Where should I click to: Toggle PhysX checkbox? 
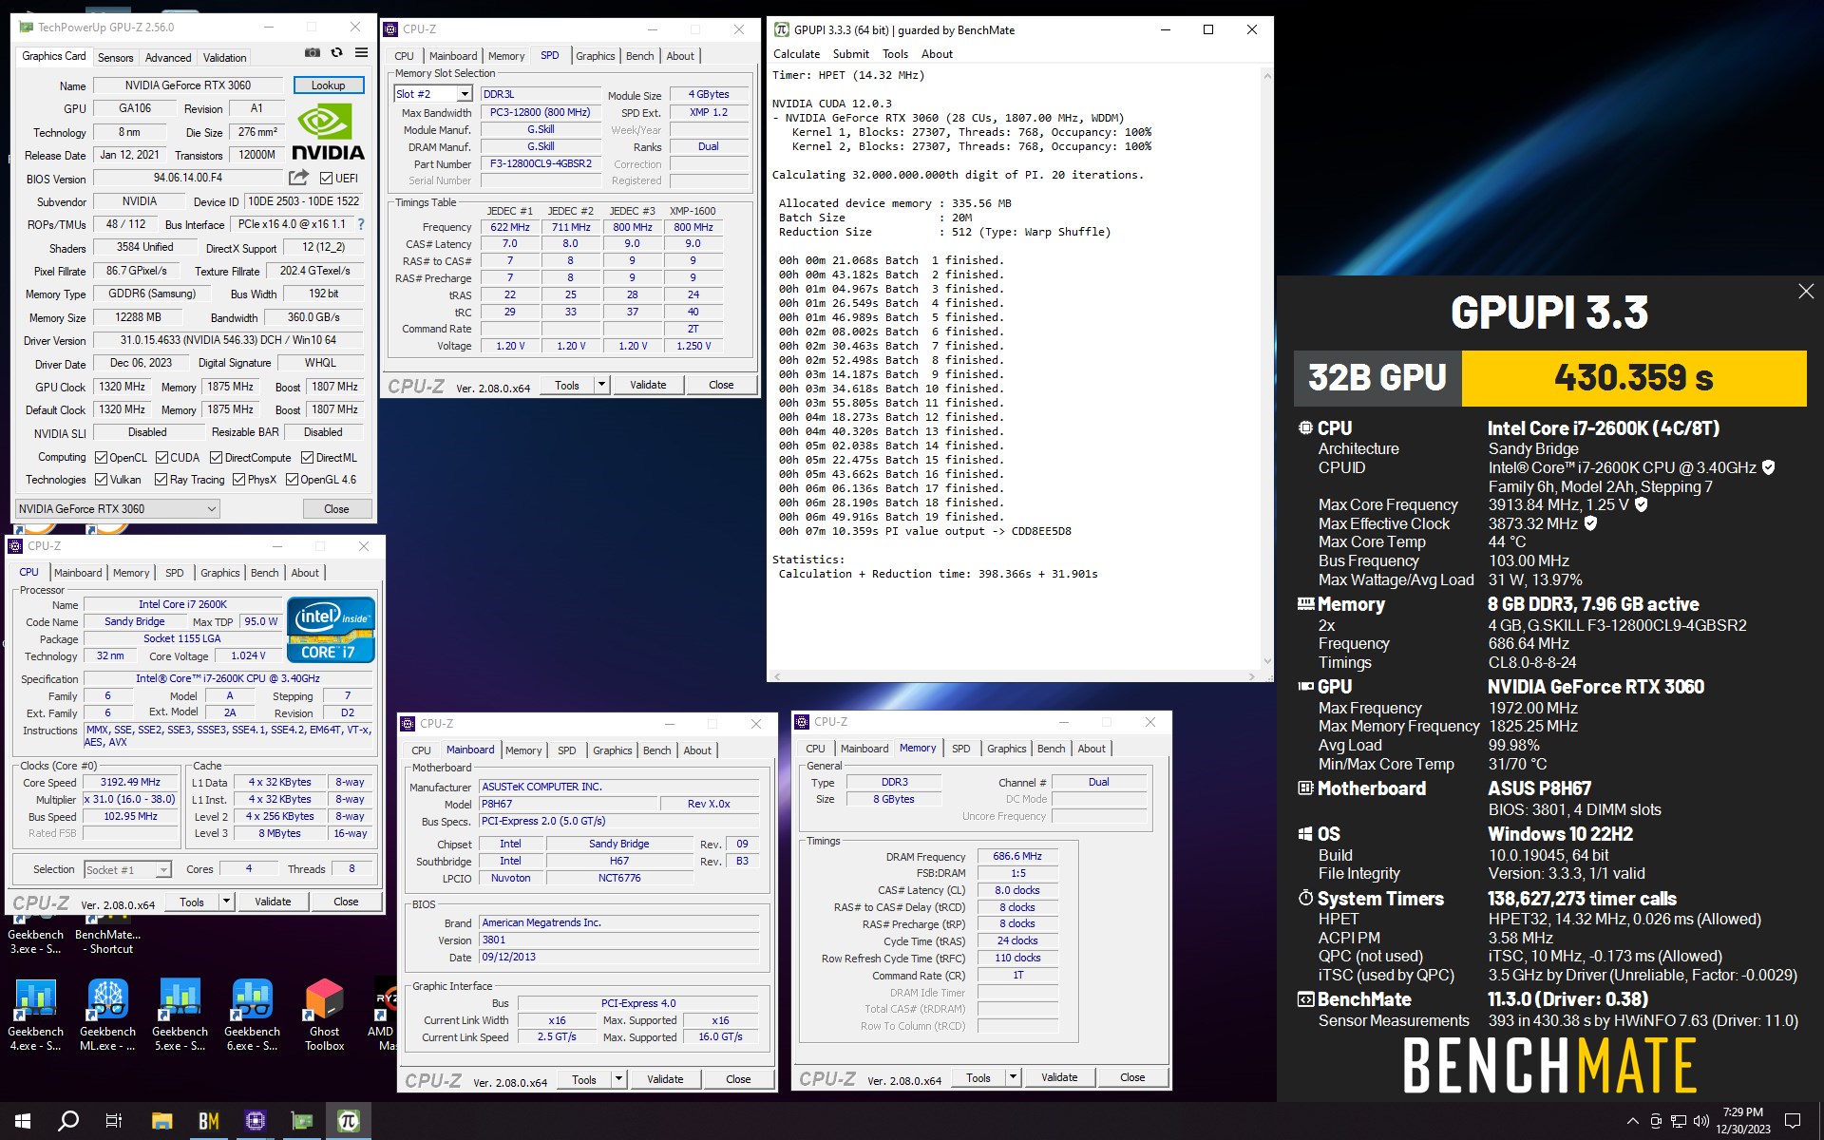(x=238, y=480)
